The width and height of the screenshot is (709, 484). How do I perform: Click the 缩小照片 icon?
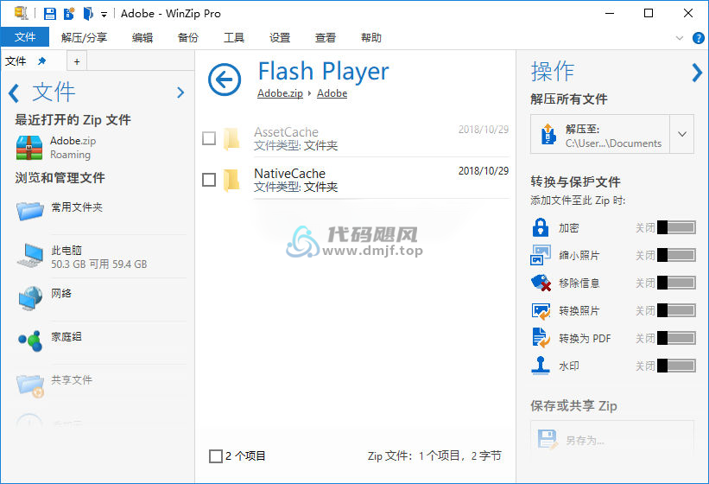tap(541, 255)
